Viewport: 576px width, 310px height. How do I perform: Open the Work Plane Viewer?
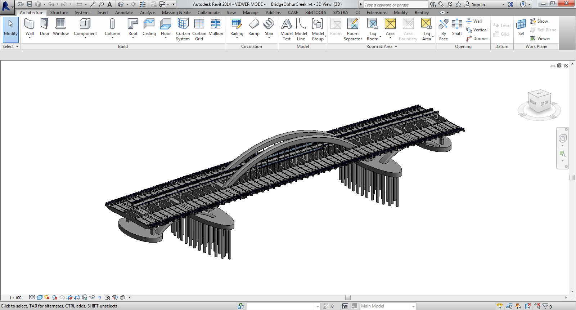(540, 39)
